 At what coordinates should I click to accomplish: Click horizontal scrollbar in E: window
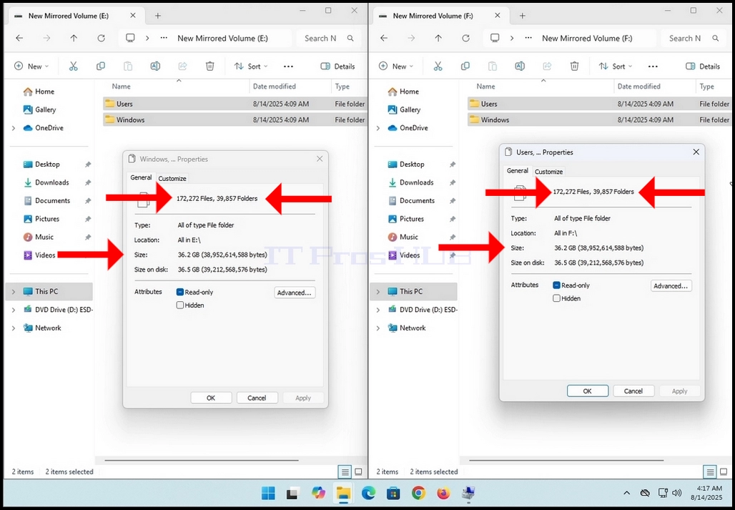click(202, 461)
